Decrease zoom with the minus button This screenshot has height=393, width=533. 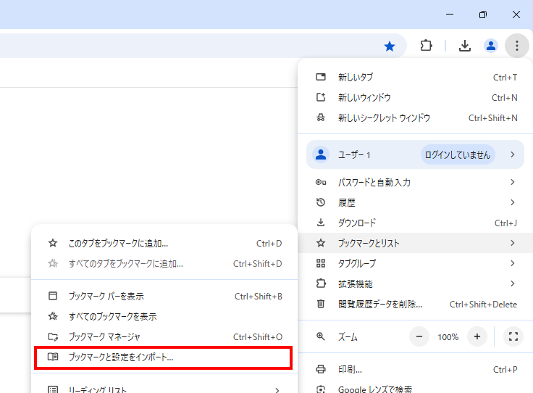tap(419, 337)
